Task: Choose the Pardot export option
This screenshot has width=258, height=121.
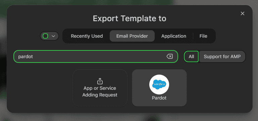Action: click(159, 88)
